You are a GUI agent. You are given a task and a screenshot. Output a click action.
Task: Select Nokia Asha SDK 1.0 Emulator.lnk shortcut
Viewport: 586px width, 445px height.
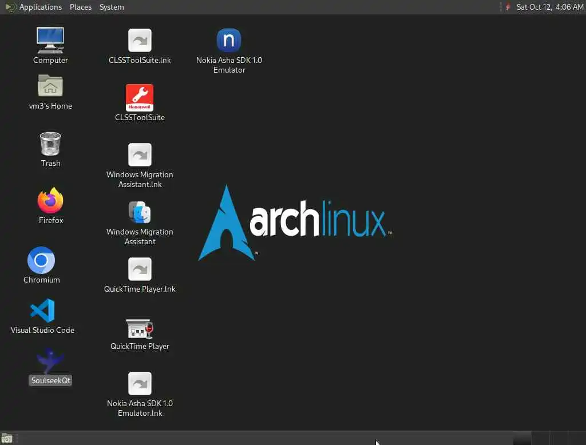[140, 383]
